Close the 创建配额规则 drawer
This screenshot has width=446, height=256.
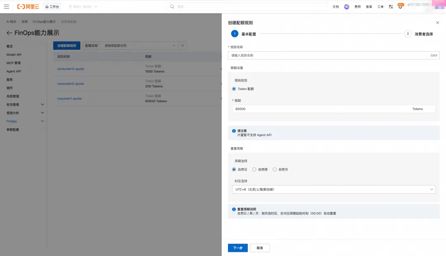coord(437,23)
